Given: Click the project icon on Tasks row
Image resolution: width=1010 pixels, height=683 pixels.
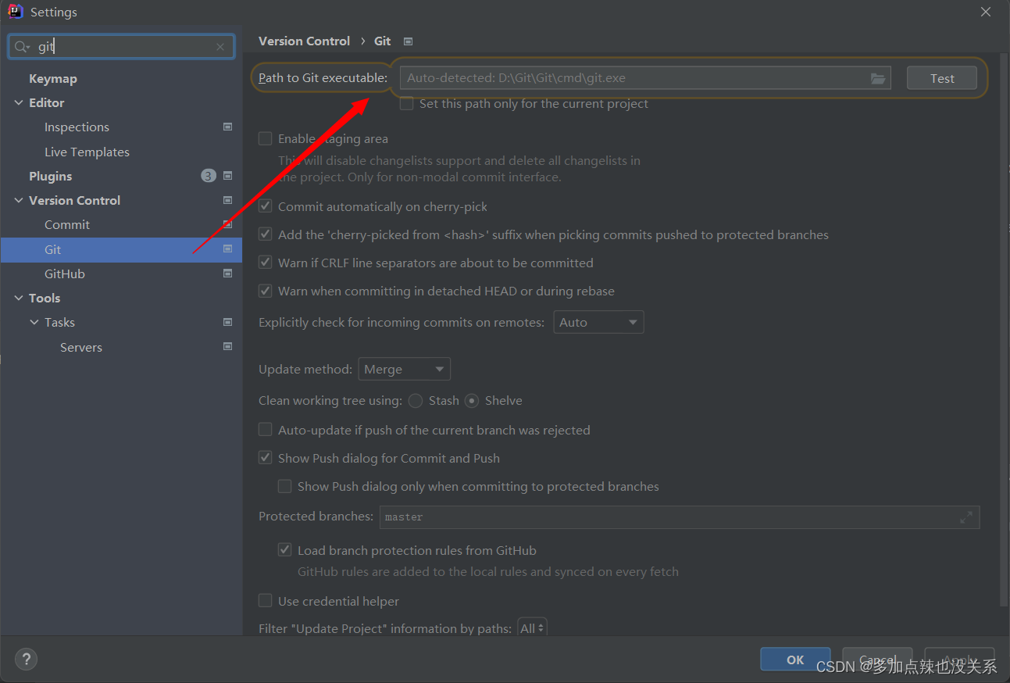Looking at the screenshot, I should click(x=227, y=322).
